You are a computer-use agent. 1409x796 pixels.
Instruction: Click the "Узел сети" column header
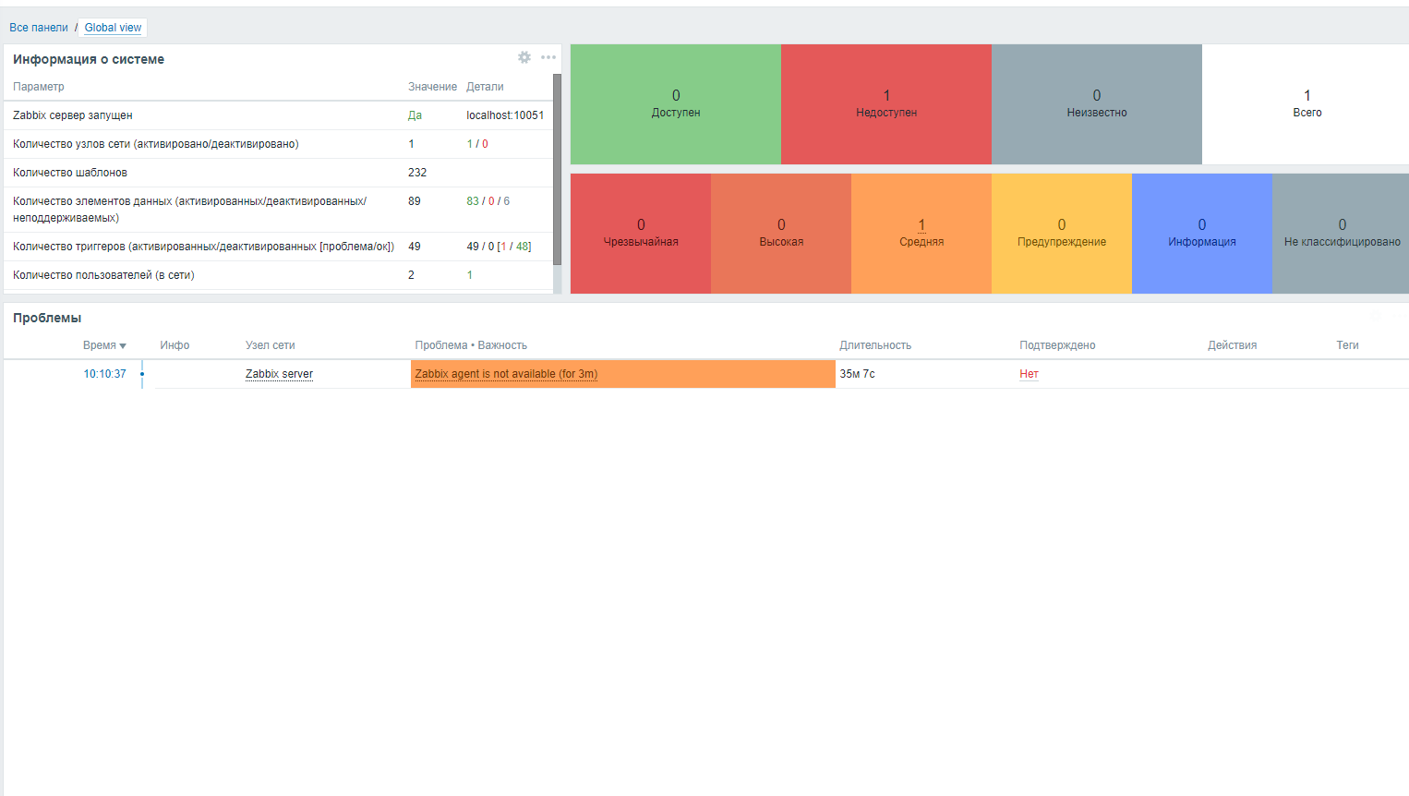tap(271, 345)
